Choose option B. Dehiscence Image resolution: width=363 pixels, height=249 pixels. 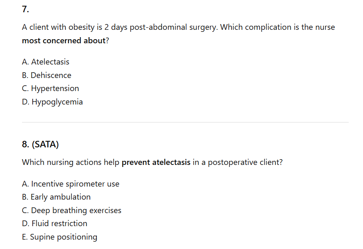(47, 76)
